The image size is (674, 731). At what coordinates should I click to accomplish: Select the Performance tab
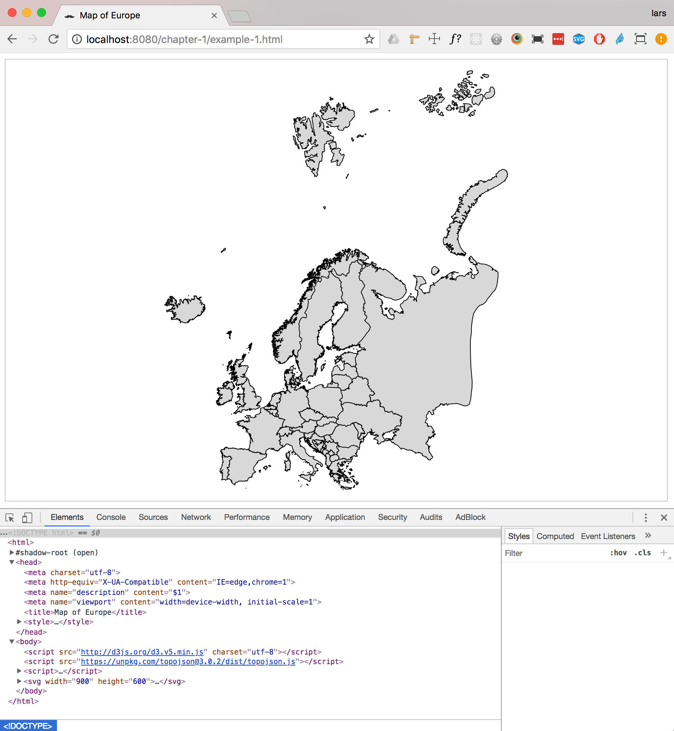click(x=247, y=517)
